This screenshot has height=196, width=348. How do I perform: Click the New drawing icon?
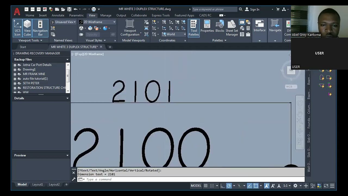click(x=57, y=9)
